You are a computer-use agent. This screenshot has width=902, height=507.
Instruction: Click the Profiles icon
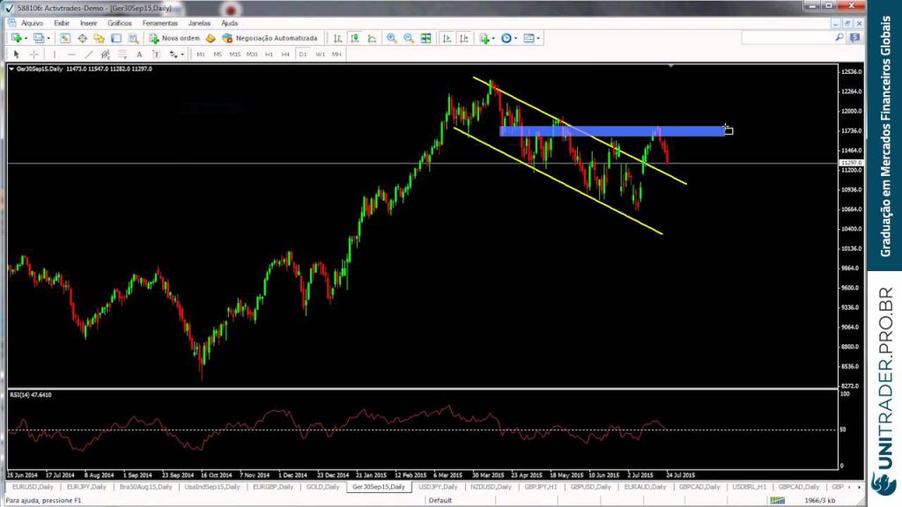[x=39, y=38]
